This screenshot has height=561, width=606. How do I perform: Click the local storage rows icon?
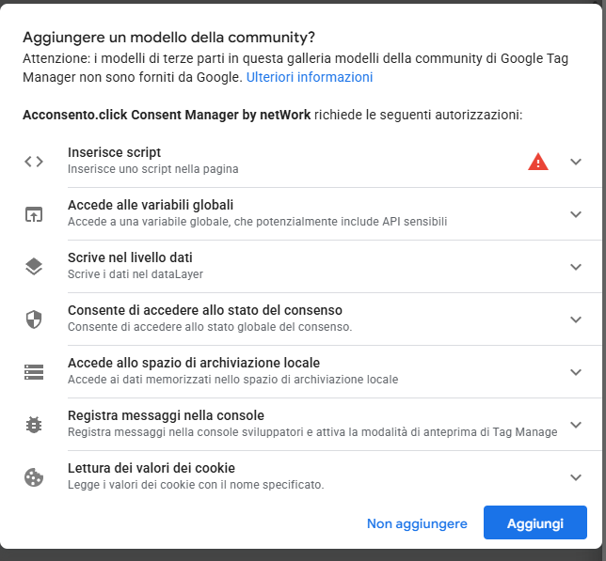34,372
